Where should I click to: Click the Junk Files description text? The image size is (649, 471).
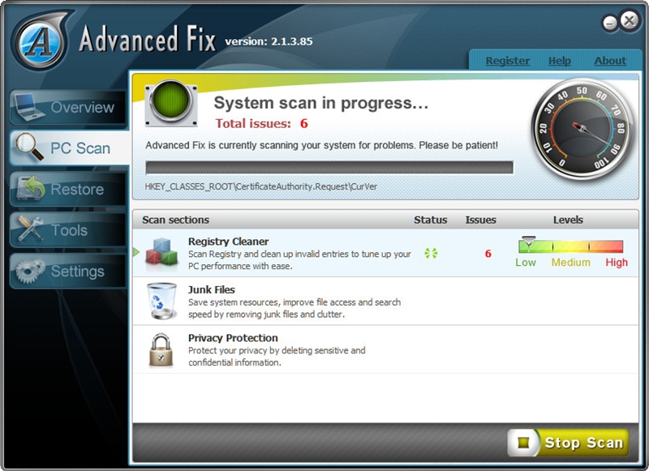pyautogui.click(x=294, y=308)
